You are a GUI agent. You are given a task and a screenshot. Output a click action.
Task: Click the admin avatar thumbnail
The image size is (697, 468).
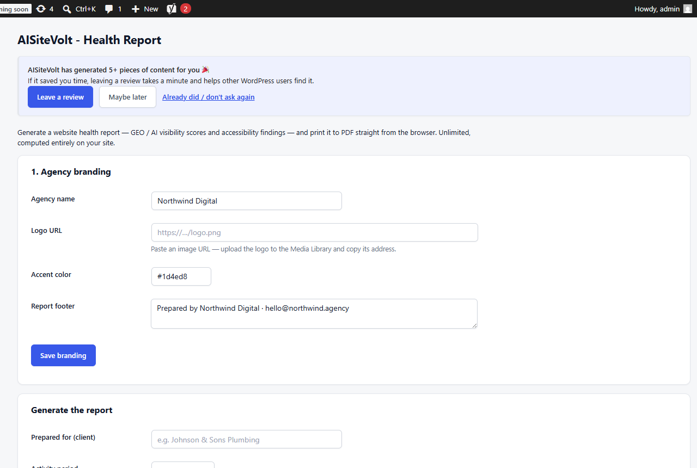coord(688,9)
